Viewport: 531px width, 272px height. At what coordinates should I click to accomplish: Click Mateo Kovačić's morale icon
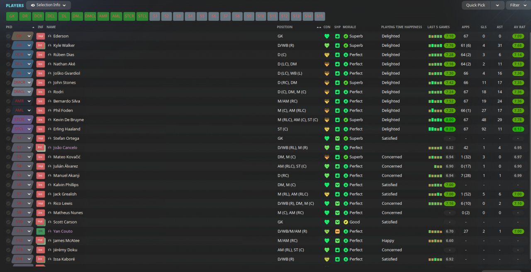coord(346,157)
